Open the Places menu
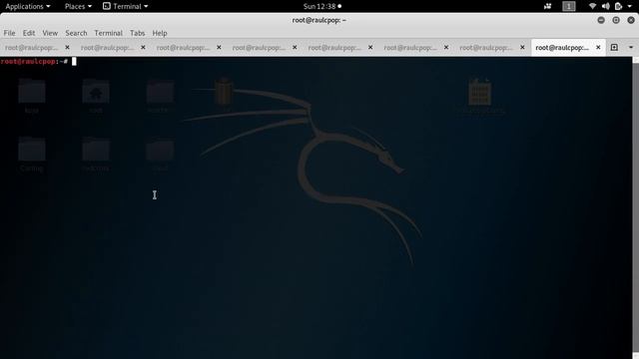The width and height of the screenshot is (639, 359). click(78, 6)
